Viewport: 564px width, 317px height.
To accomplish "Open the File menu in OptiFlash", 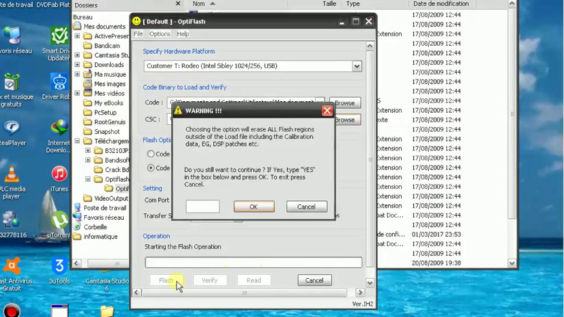I will [x=138, y=34].
